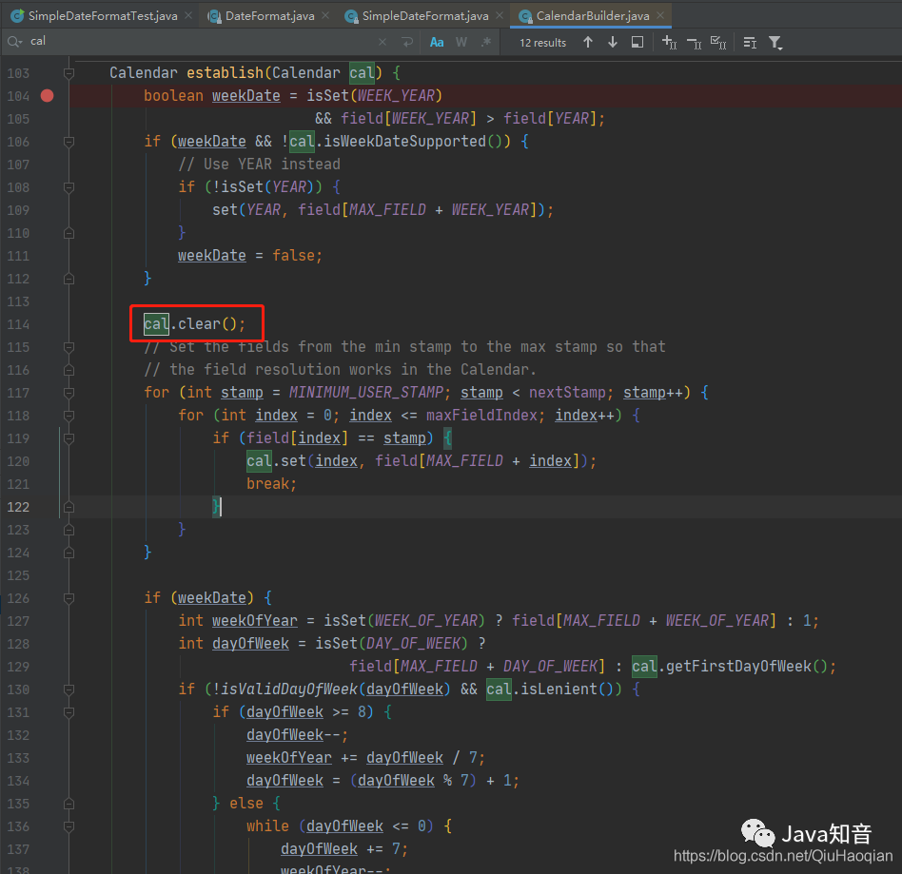Screen dimensions: 902x874
Task: Close the CalendarBuilder.java tab
Action: tap(660, 15)
